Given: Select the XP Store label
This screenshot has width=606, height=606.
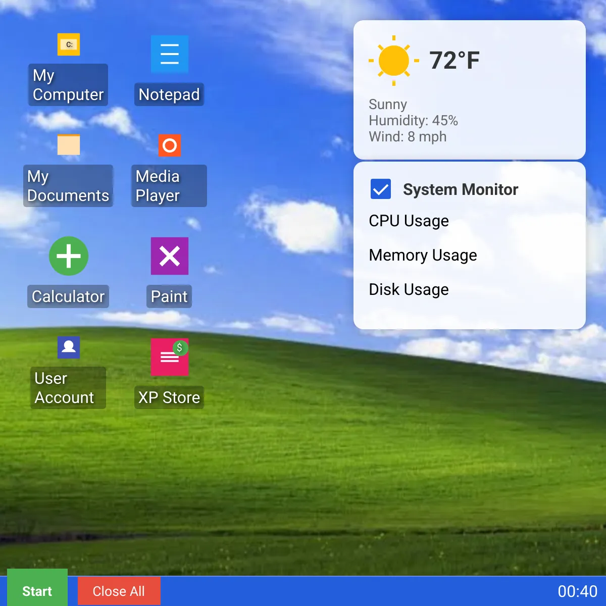Looking at the screenshot, I should point(169,397).
